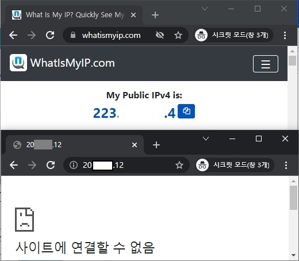Screen dimensions: 299x261
Task: Go back in the lower 20….12 window
Action: [x=14, y=165]
